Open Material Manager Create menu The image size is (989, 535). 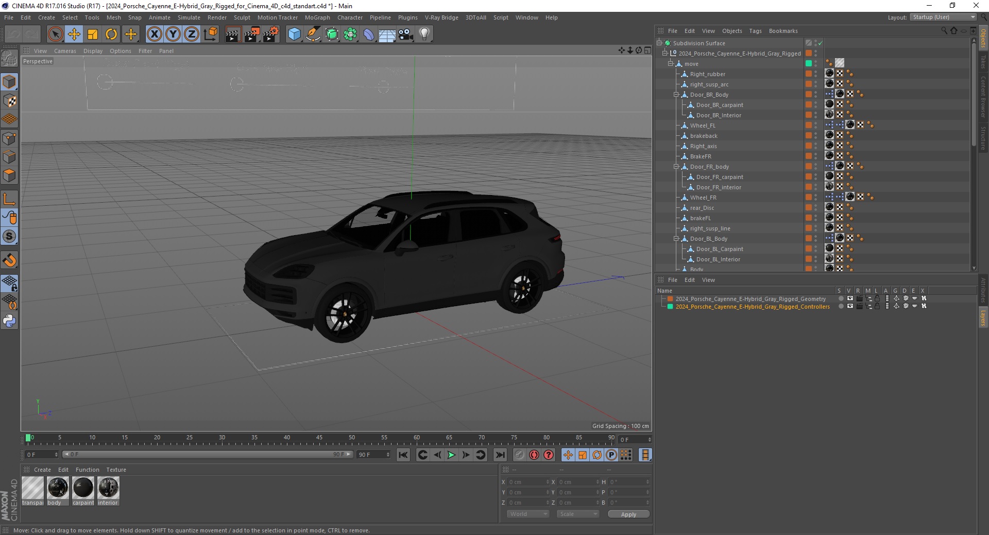click(42, 470)
